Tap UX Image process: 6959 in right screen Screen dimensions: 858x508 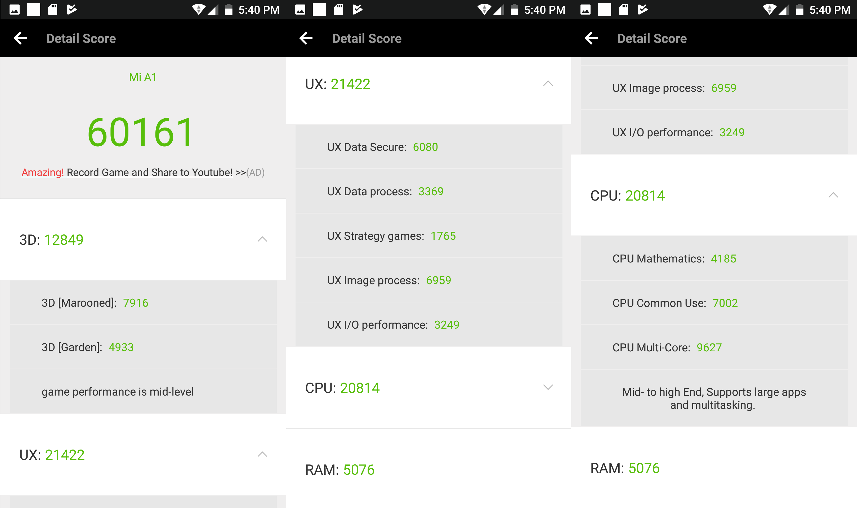click(714, 88)
